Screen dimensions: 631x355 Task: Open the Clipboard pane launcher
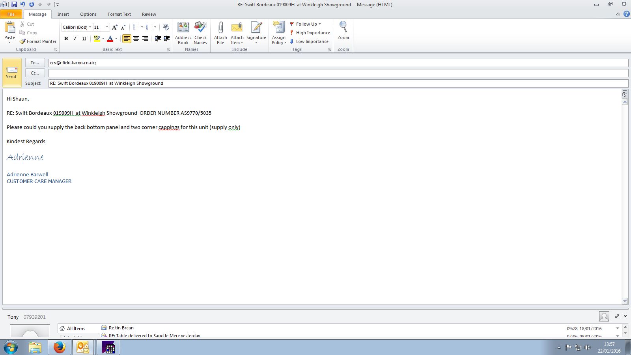(x=56, y=50)
